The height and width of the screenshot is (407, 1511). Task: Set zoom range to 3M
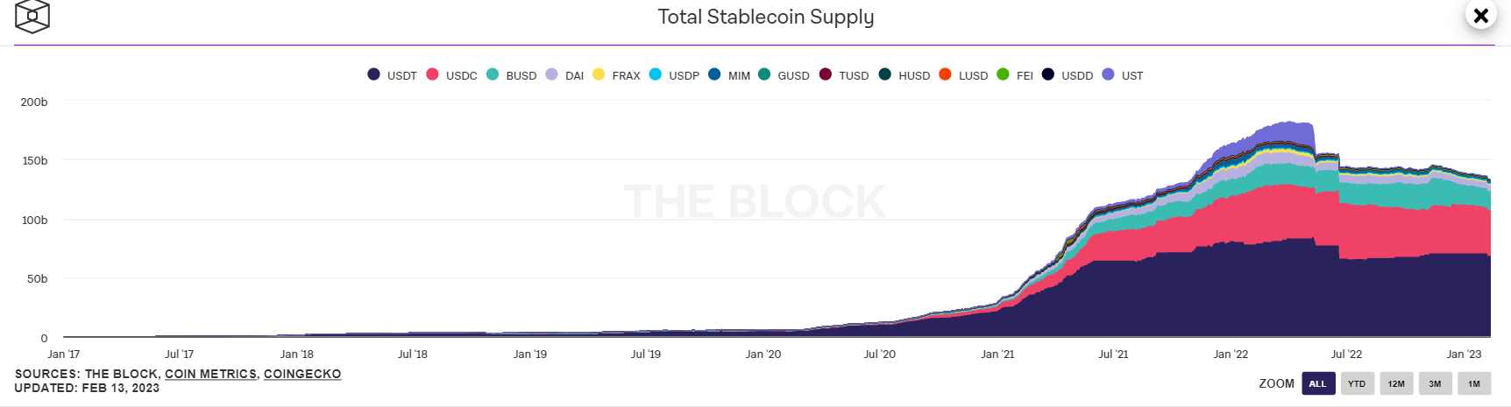(x=1435, y=383)
